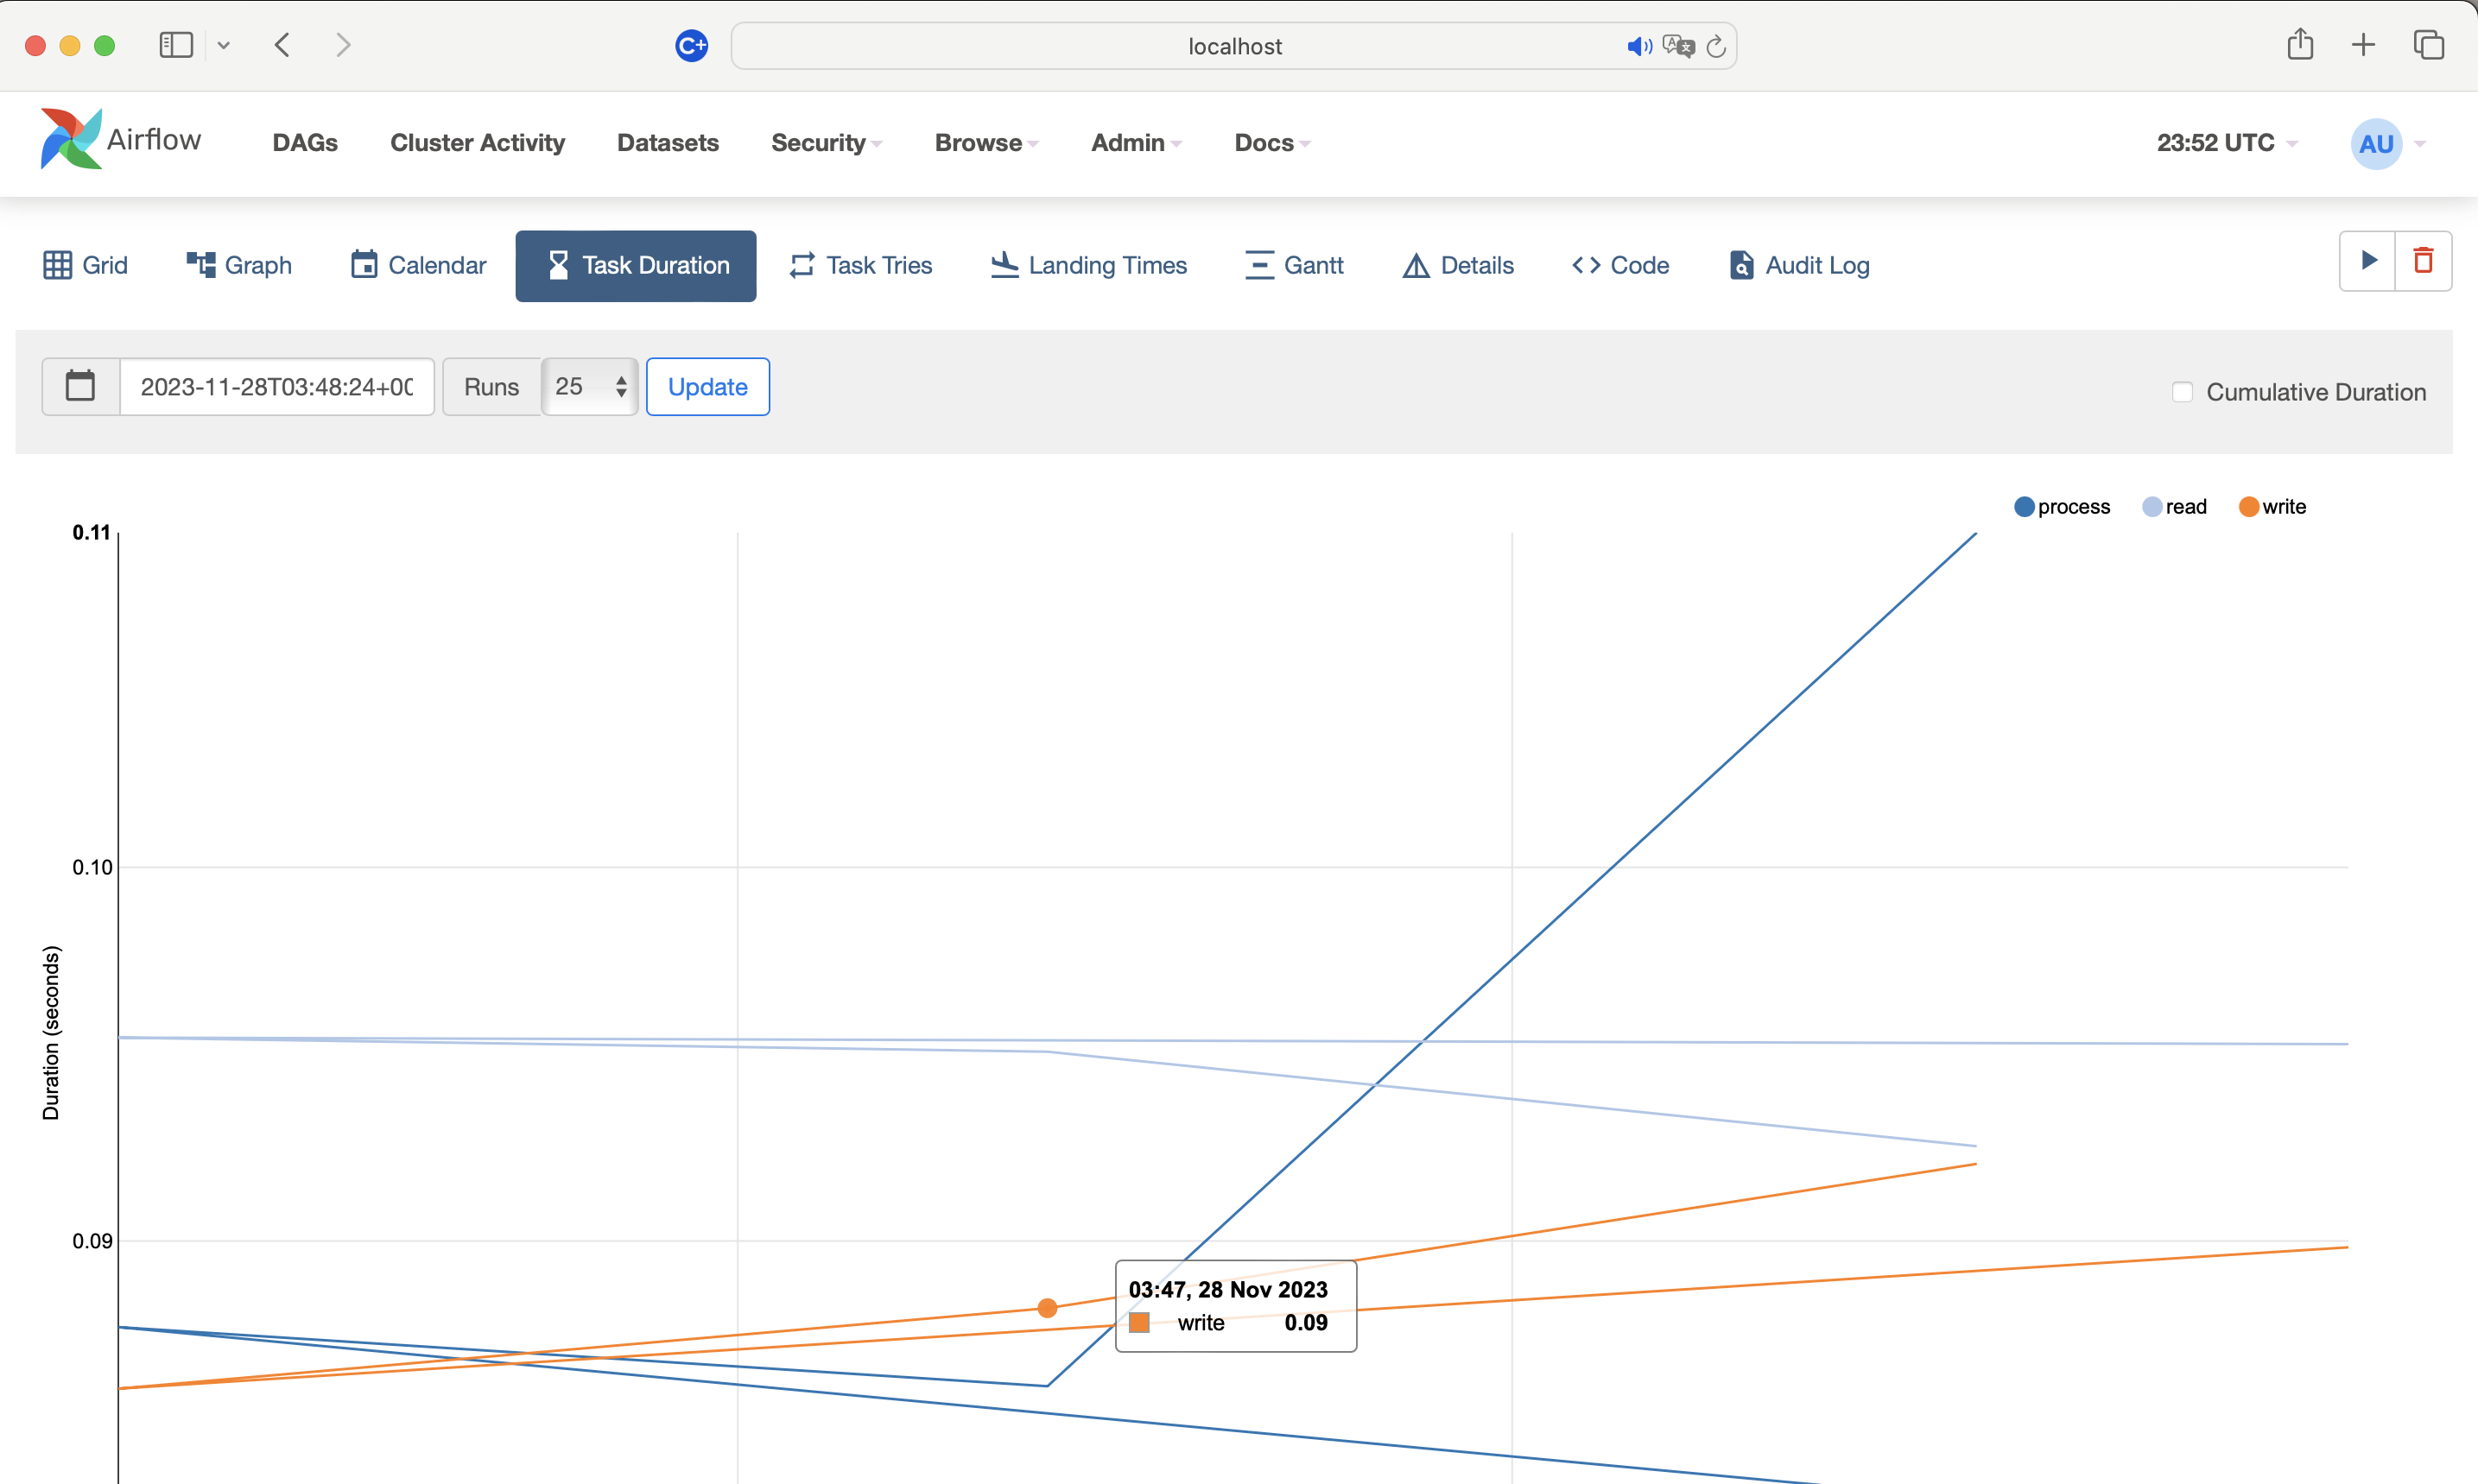The image size is (2478, 1484).
Task: Click the Airflow pinwheel logo
Action: tap(70, 139)
